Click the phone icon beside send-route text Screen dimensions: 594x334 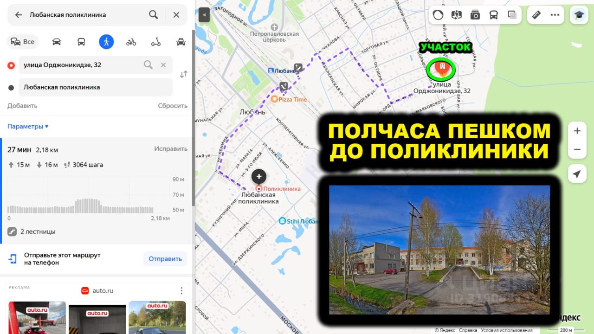click(x=13, y=259)
